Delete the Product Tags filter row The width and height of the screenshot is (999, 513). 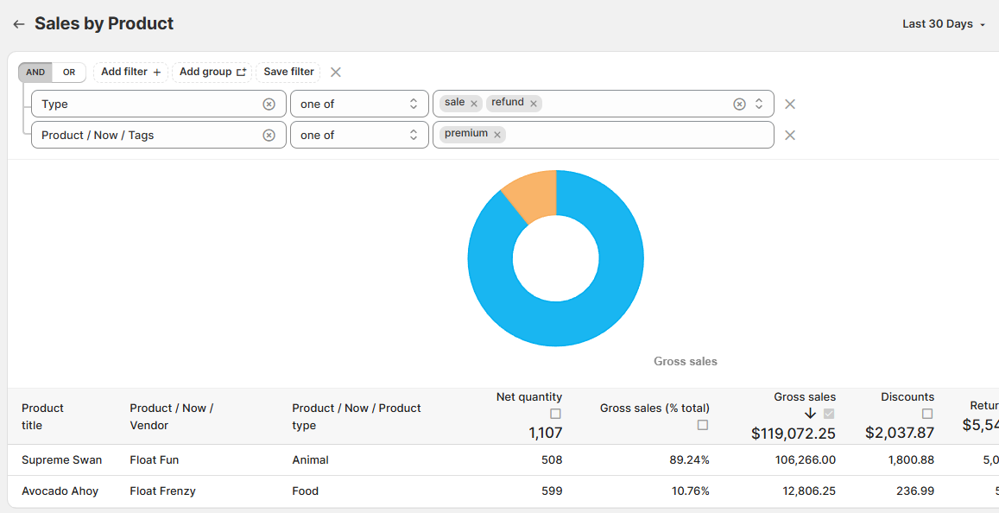pos(789,135)
